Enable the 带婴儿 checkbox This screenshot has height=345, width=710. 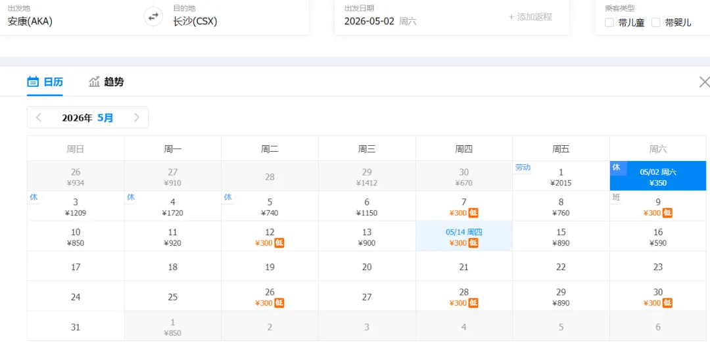coord(656,22)
